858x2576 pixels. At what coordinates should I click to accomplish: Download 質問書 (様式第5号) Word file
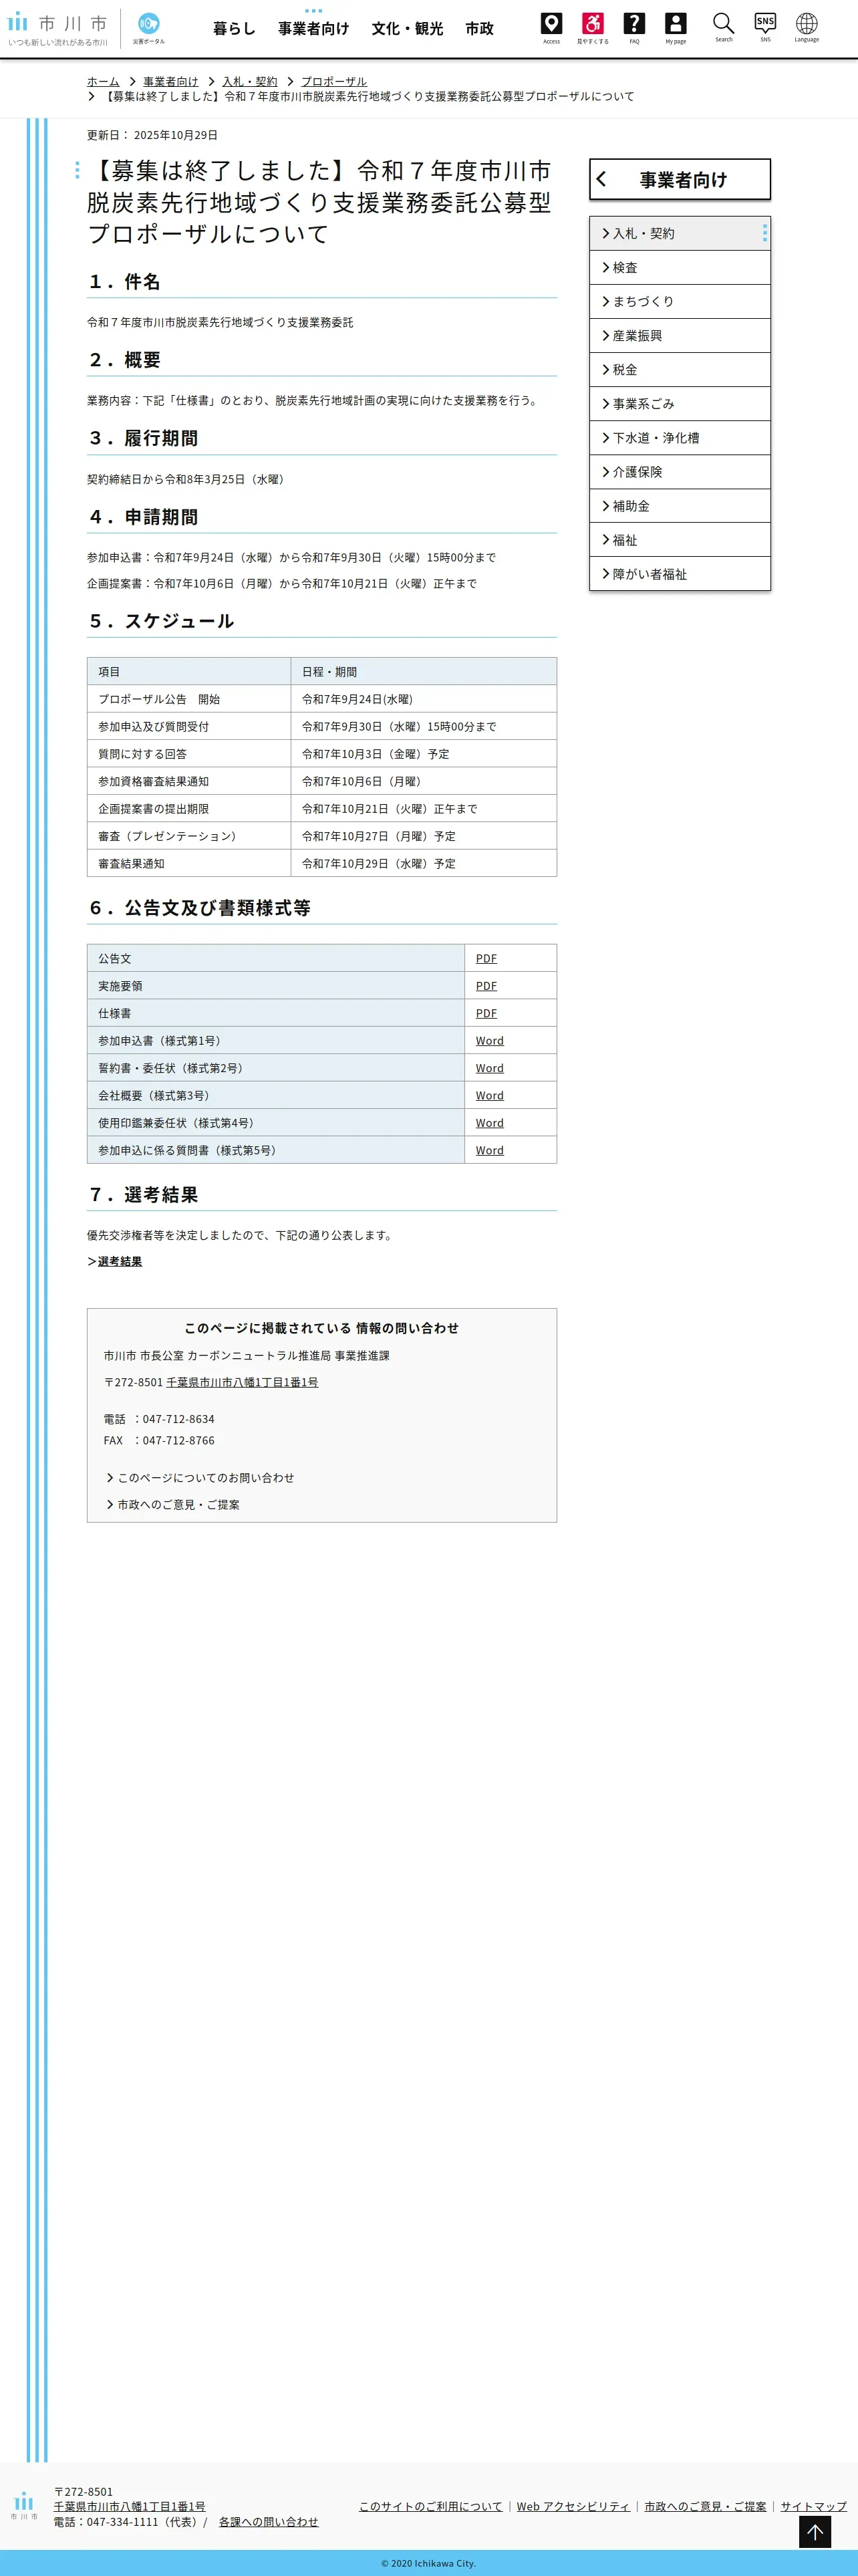pos(490,1150)
